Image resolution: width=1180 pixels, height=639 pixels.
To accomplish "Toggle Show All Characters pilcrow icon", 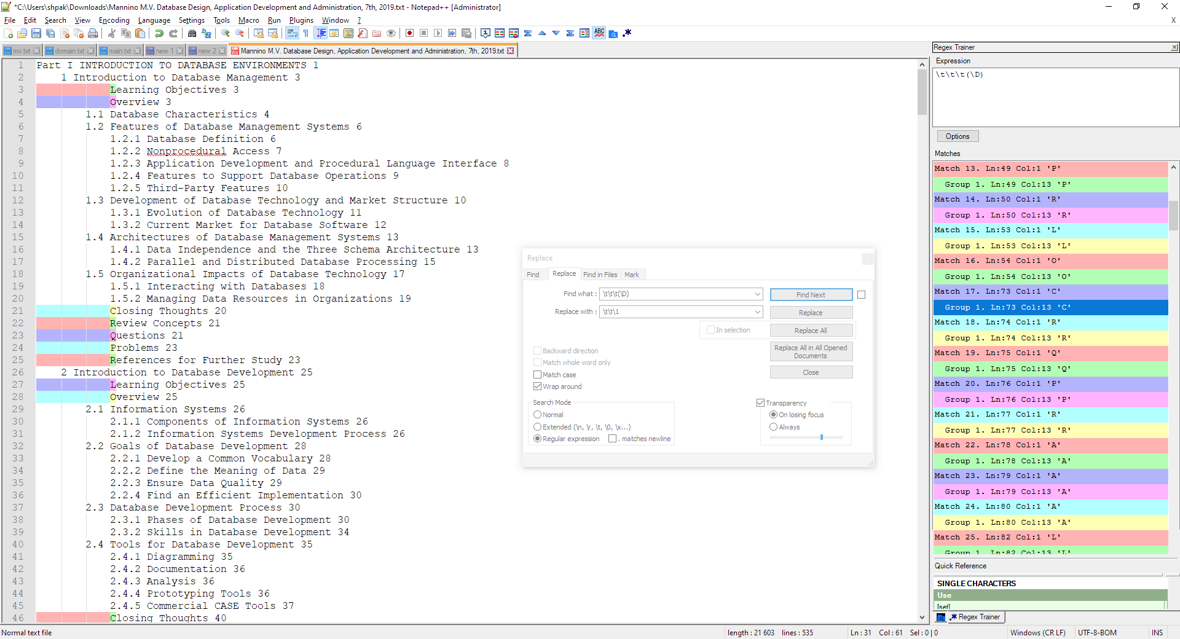I will [306, 33].
